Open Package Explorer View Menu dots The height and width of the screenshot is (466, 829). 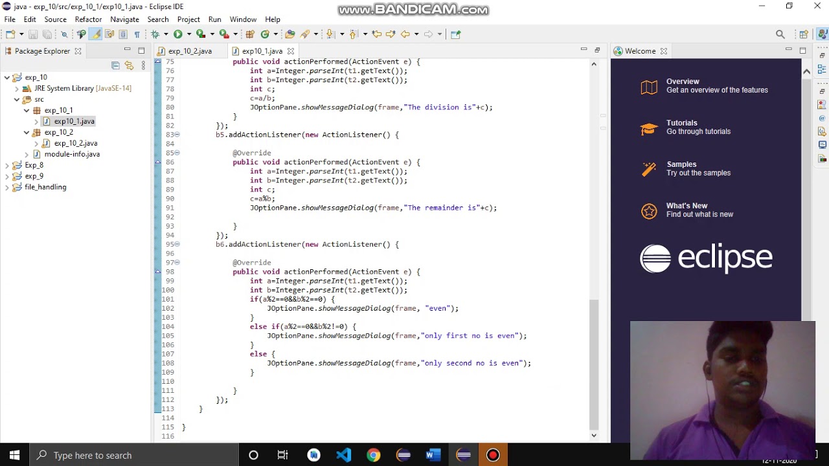tap(143, 65)
